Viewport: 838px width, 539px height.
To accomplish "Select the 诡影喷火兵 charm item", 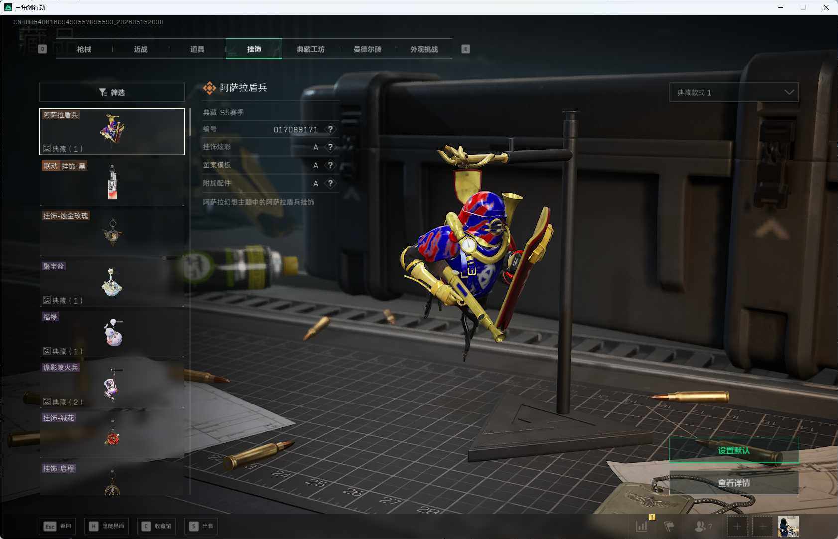I will [112, 384].
